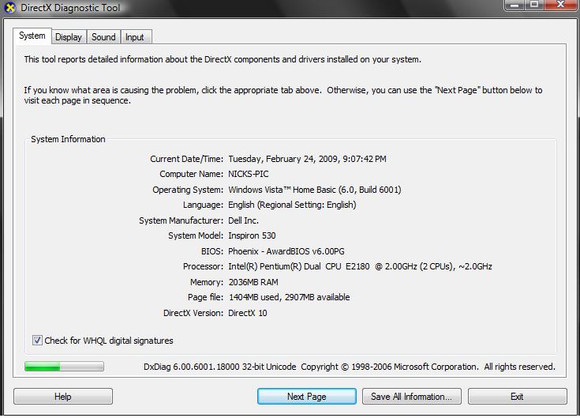The height and width of the screenshot is (418, 580).
Task: Click the DirectX icon in the title bar
Action: 10,7
